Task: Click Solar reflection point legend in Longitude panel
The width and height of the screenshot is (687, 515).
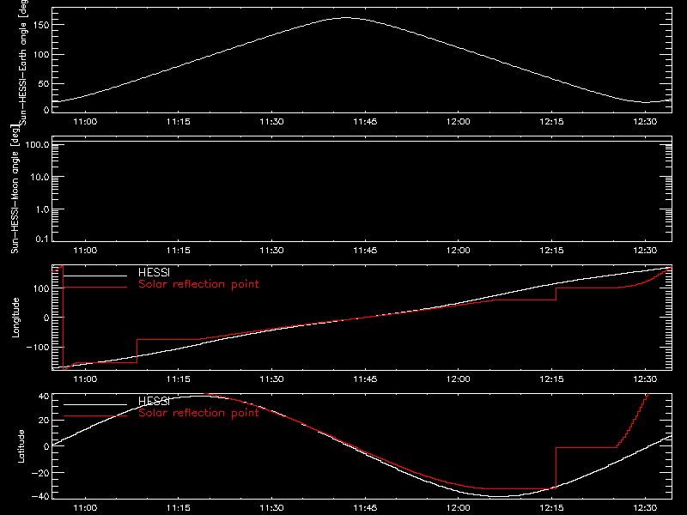Action: pos(198,284)
